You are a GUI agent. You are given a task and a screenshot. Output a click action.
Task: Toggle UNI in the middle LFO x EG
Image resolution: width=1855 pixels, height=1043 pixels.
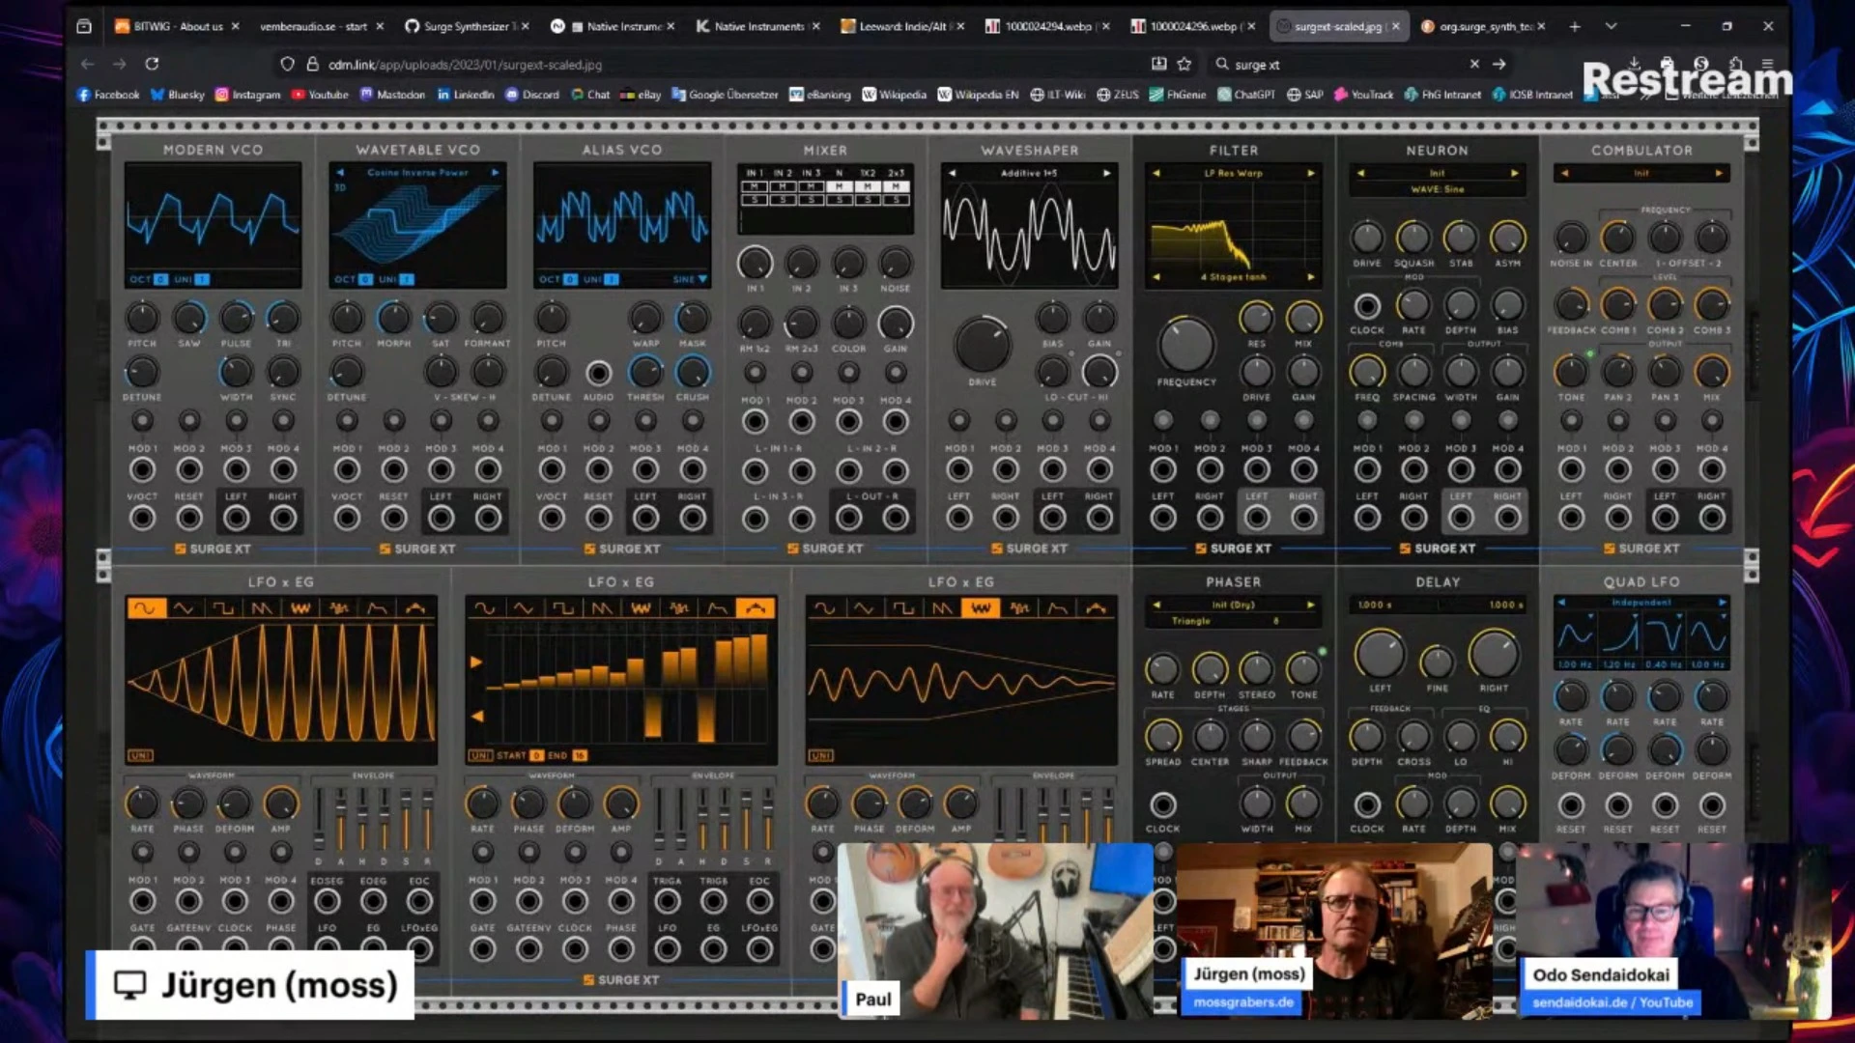point(480,755)
